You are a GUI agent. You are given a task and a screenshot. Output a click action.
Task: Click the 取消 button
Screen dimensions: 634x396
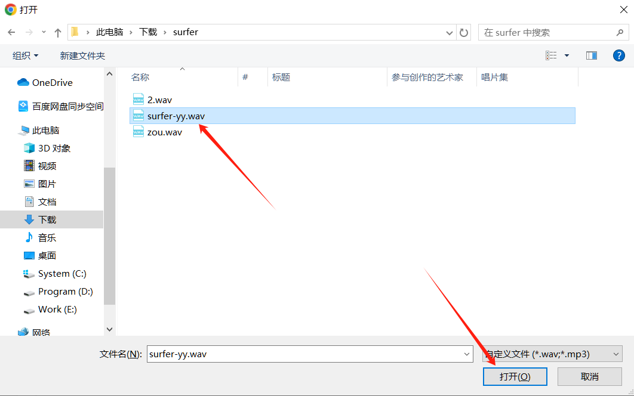pos(589,376)
